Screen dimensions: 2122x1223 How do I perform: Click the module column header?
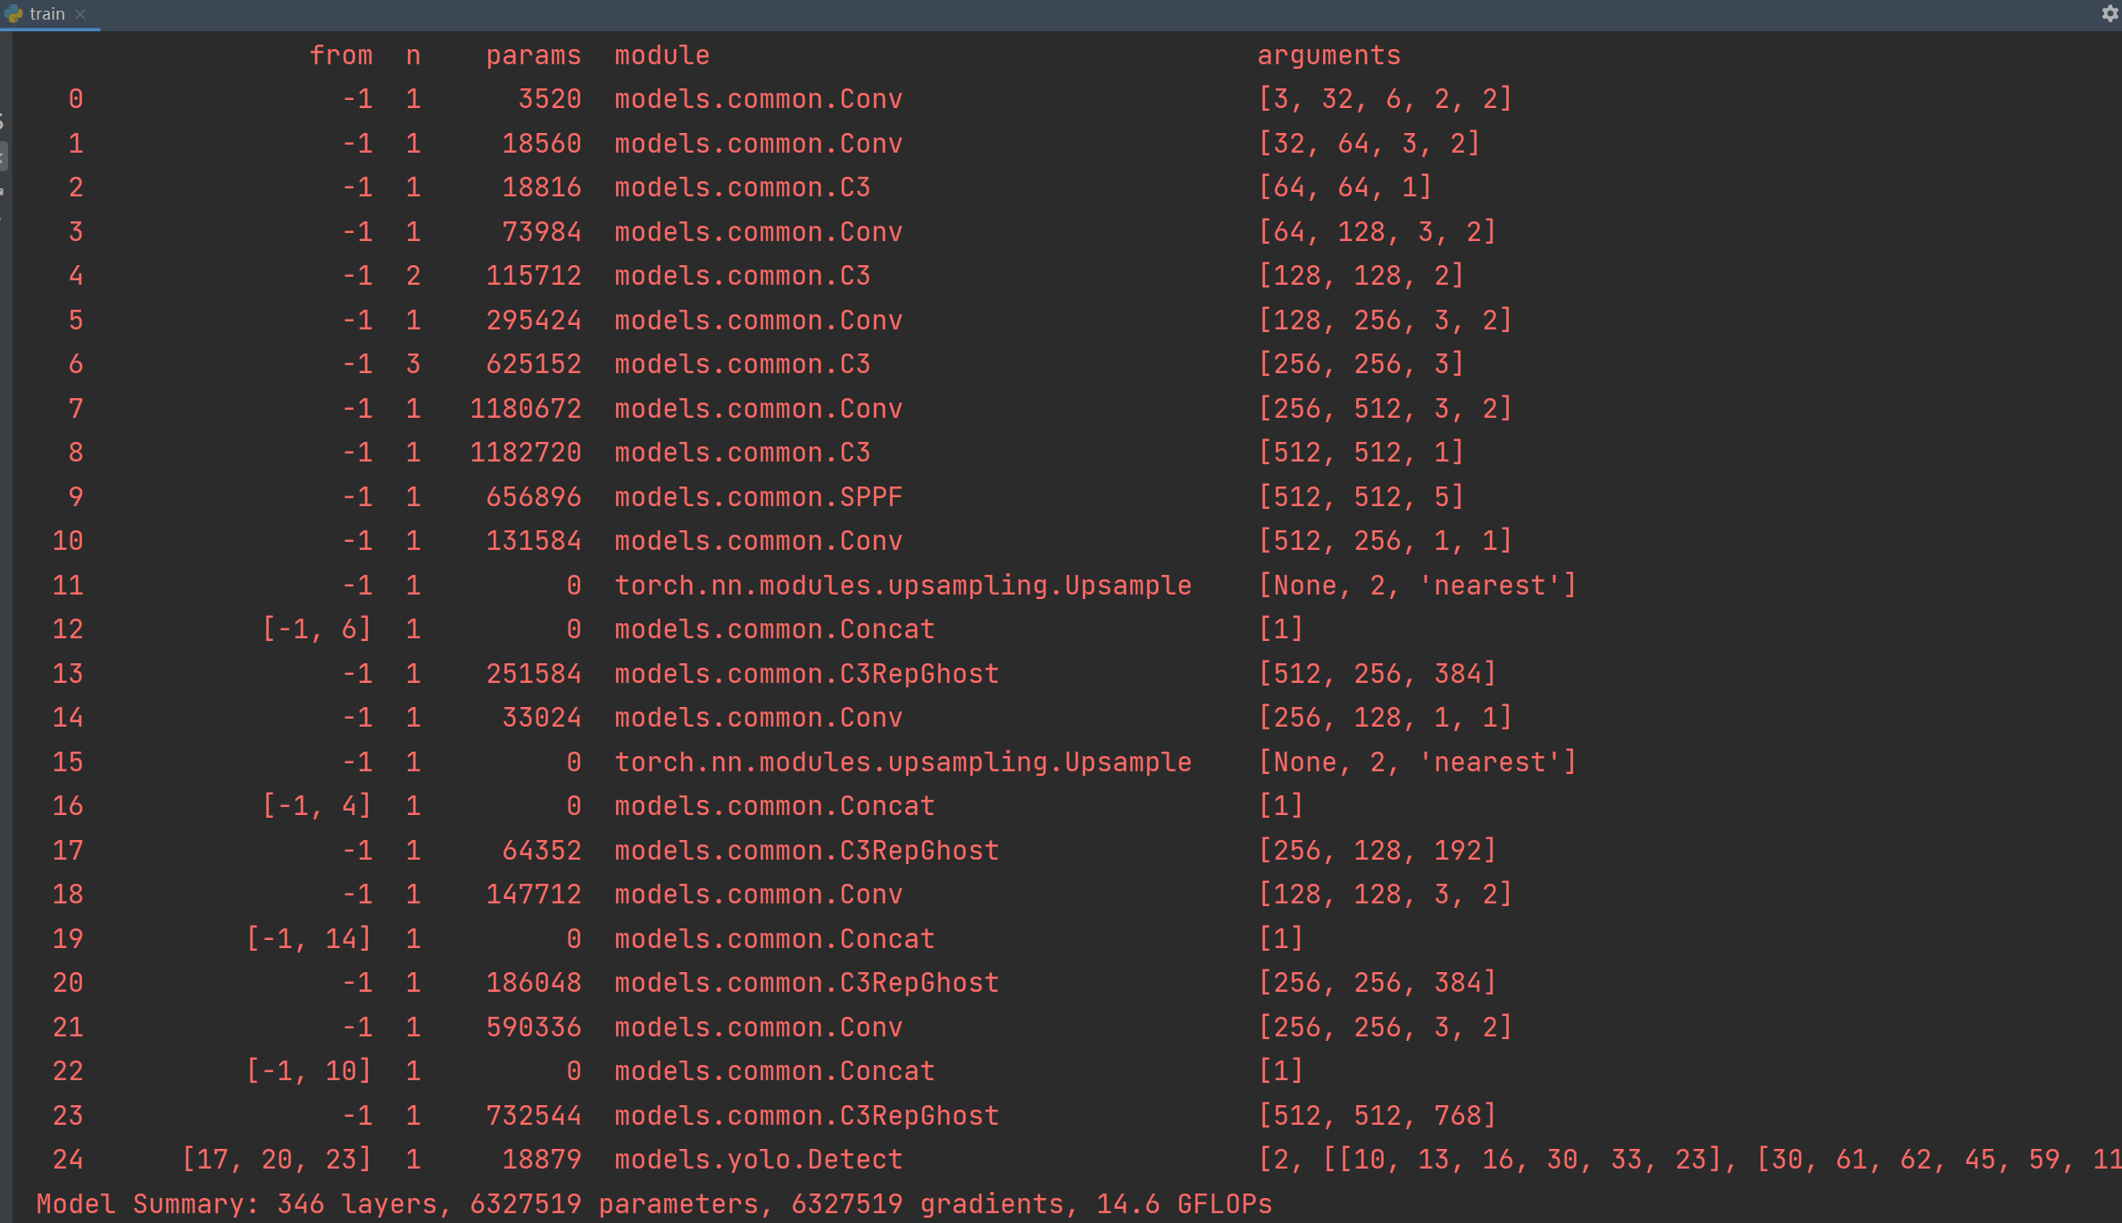point(661,54)
